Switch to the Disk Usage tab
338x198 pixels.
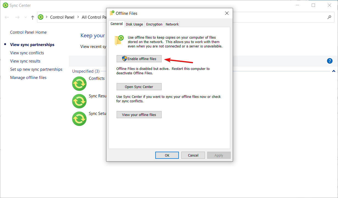134,24
